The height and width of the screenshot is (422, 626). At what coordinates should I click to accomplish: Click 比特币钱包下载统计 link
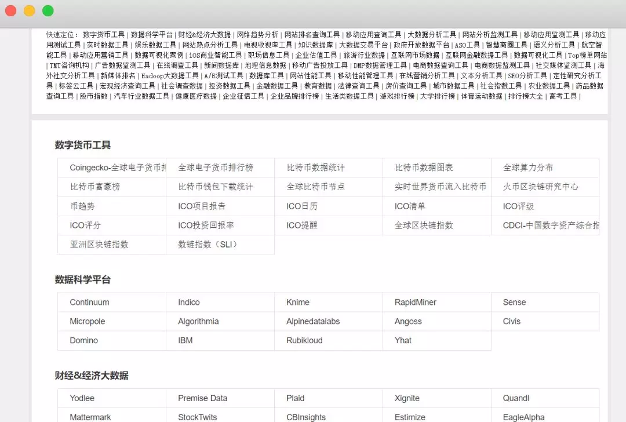point(216,187)
